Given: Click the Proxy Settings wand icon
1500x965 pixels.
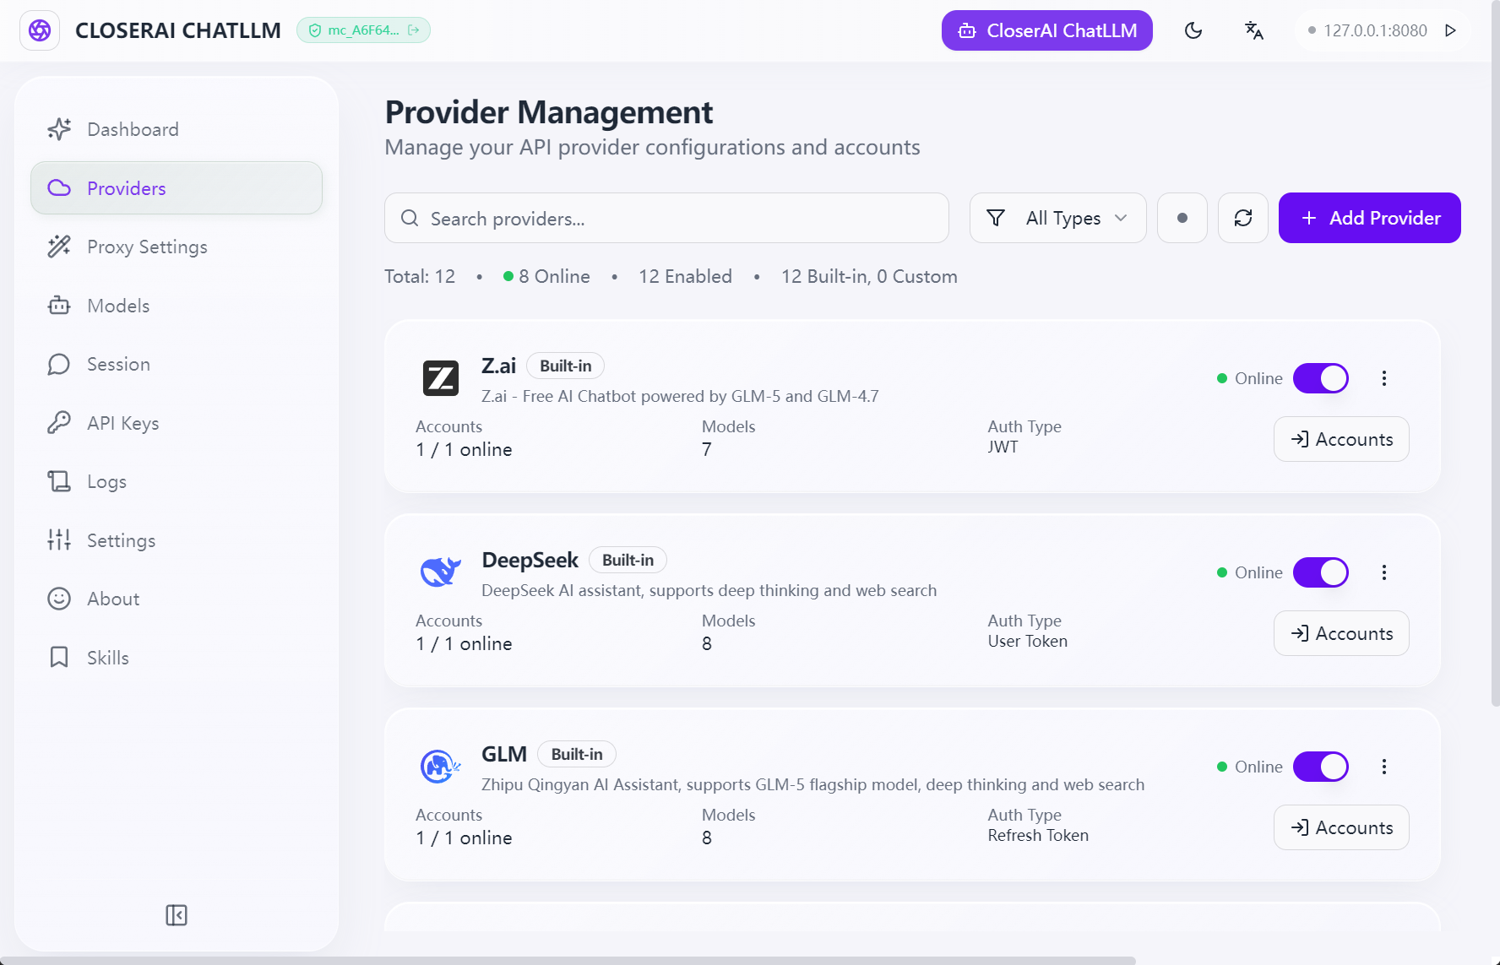Looking at the screenshot, I should [x=59, y=247].
